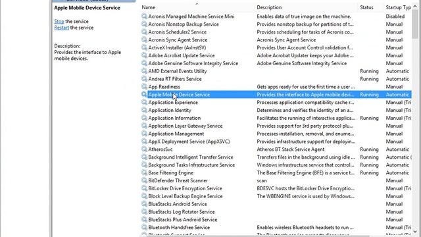Click the Apple Mobile Device Service heading in left pane
The image size is (421, 237).
click(x=87, y=8)
